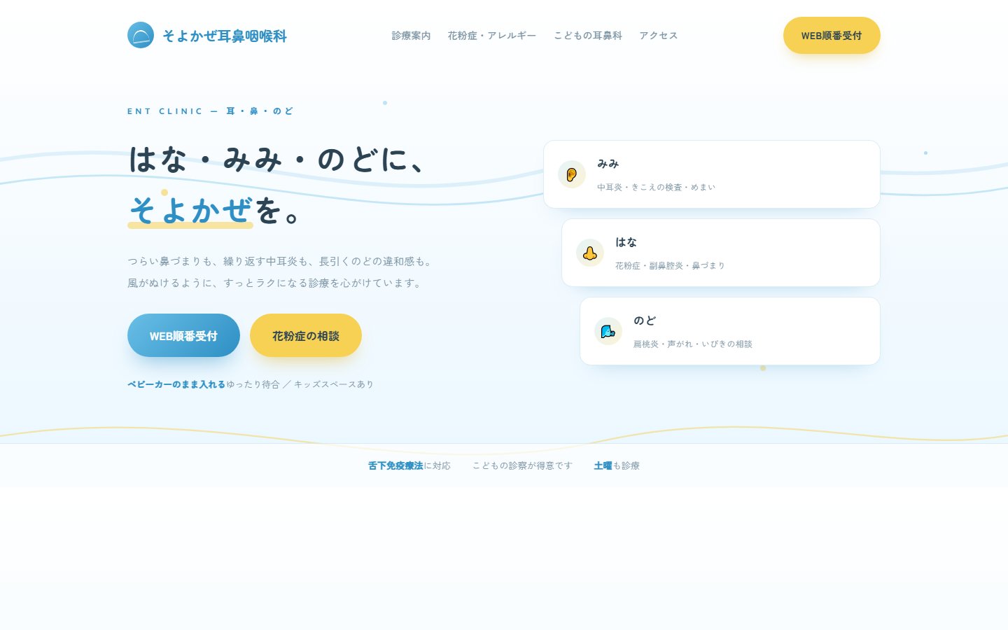The height and width of the screenshot is (630, 1008).
Task: Click the nose icon in the はな card
Action: tap(590, 253)
